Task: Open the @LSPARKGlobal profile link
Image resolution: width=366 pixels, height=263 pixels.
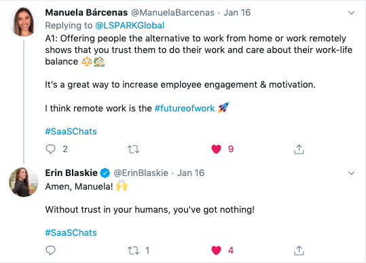Action: 130,25
